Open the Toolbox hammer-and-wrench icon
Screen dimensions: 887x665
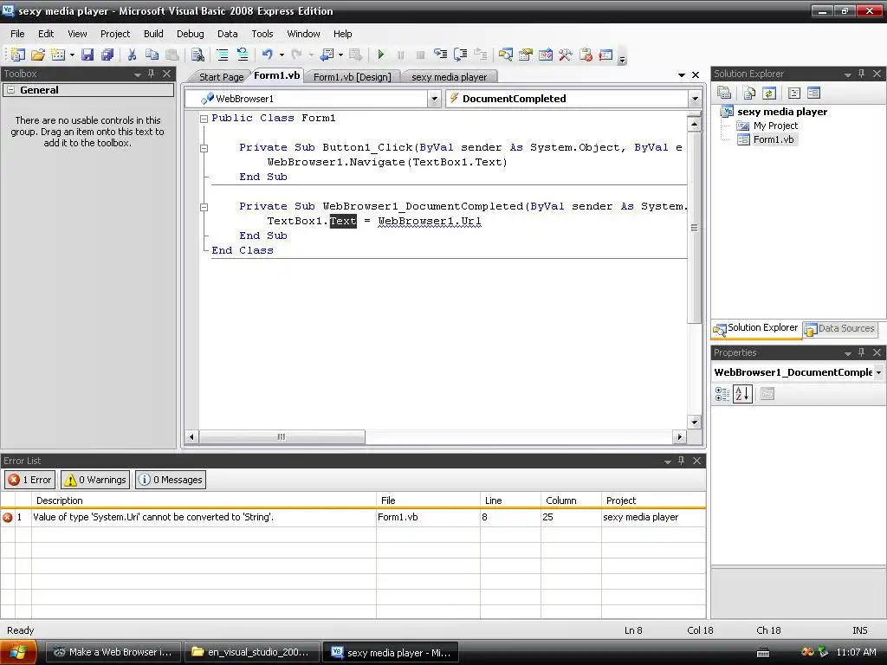point(565,55)
